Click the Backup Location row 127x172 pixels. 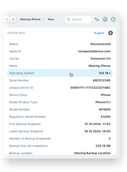pos(60,153)
